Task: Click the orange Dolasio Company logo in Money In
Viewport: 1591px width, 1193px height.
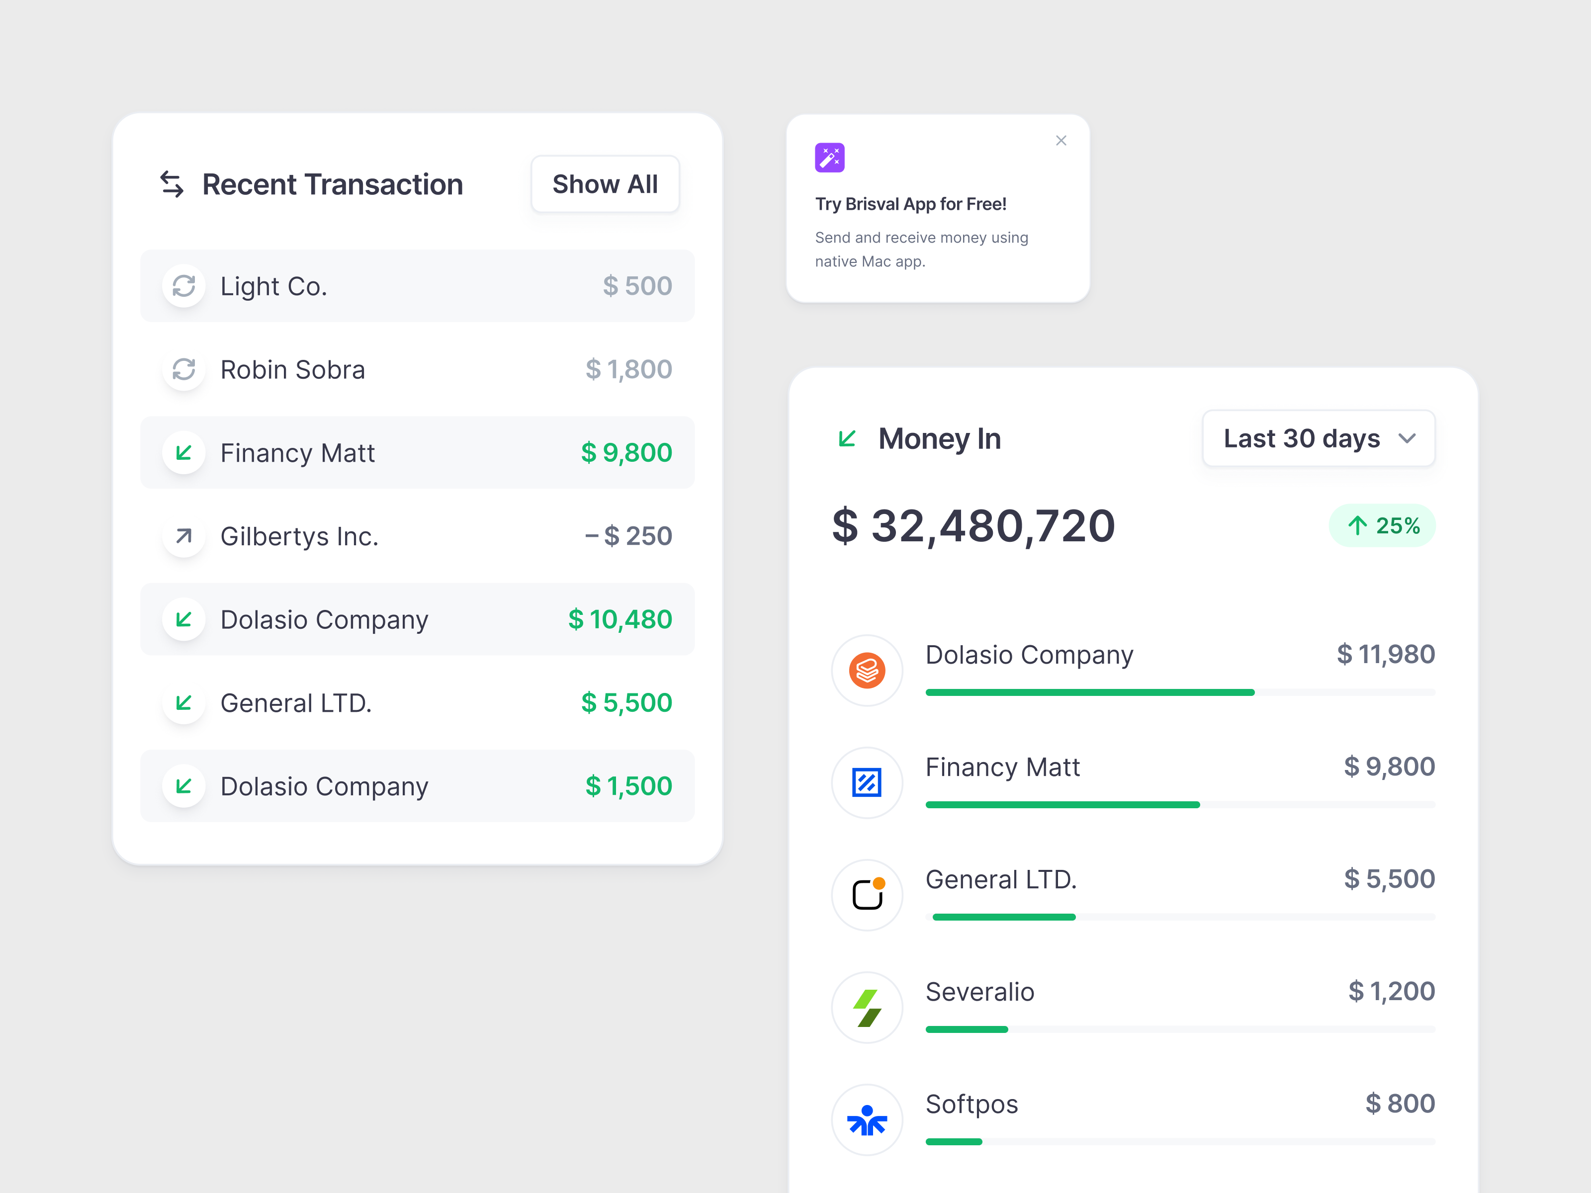Action: click(x=867, y=670)
